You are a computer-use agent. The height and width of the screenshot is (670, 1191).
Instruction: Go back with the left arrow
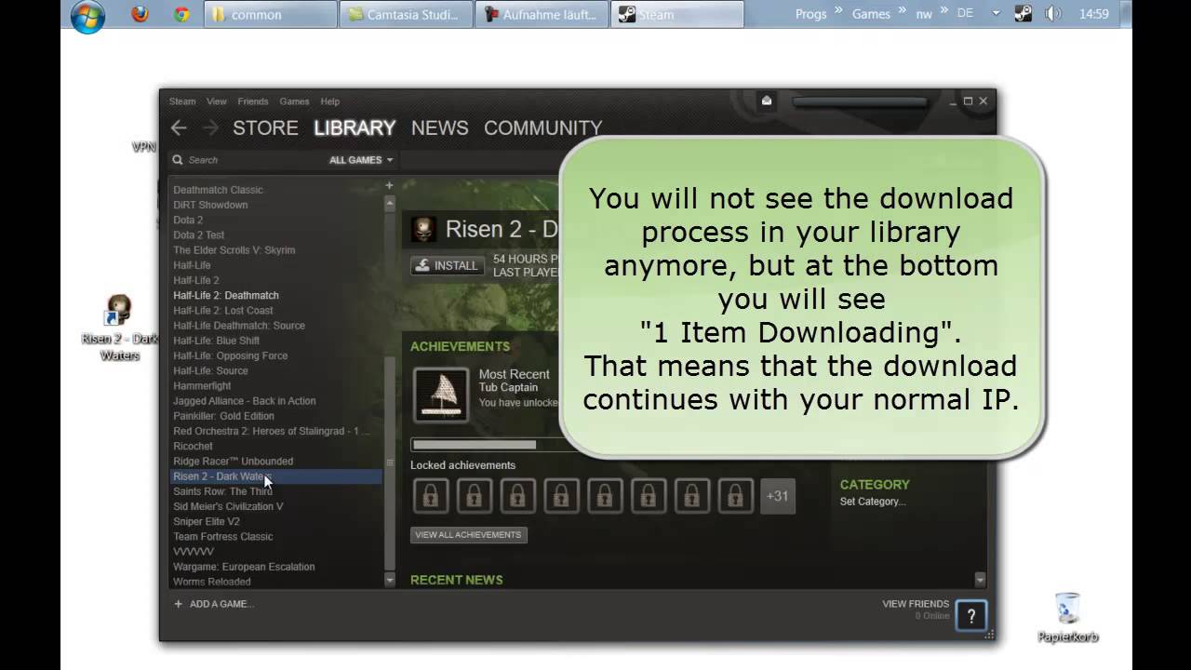coord(179,128)
